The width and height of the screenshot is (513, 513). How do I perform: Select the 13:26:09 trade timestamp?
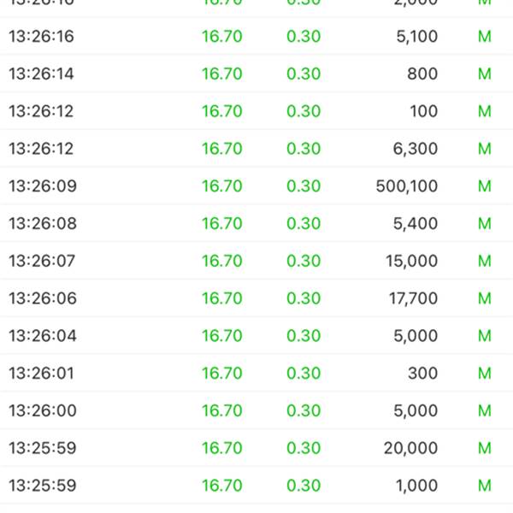42,186
